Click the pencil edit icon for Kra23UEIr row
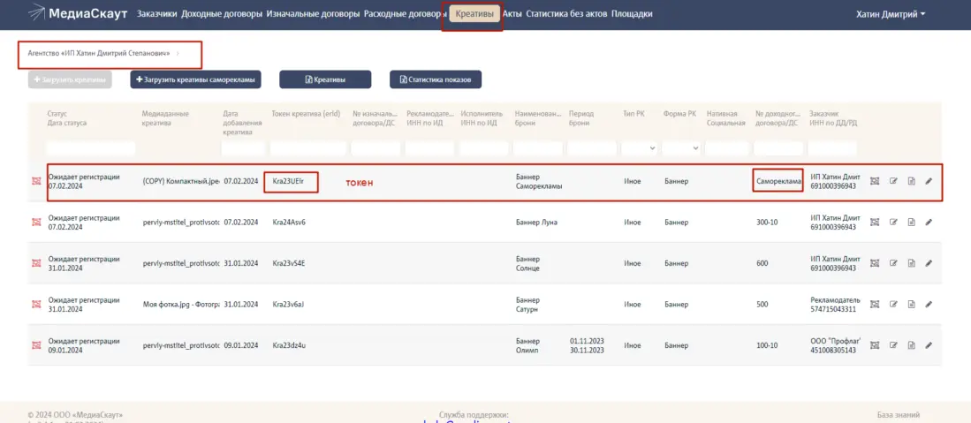The width and height of the screenshot is (971, 423). 929,181
